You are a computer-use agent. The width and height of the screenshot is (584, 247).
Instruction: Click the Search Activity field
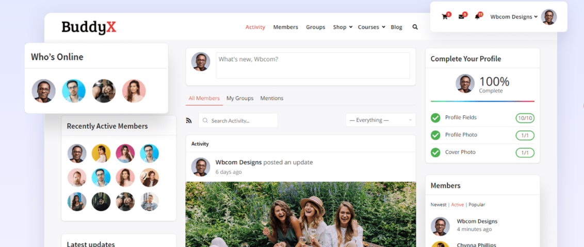(x=238, y=120)
